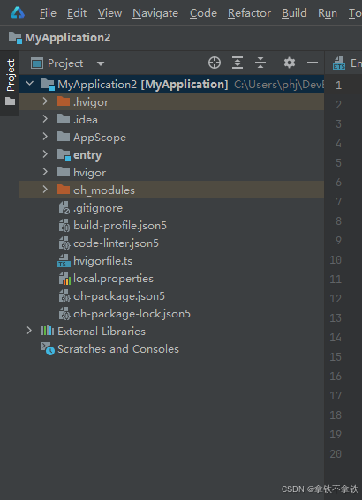Open the Code menu
Image resolution: width=362 pixels, height=500 pixels.
[203, 13]
